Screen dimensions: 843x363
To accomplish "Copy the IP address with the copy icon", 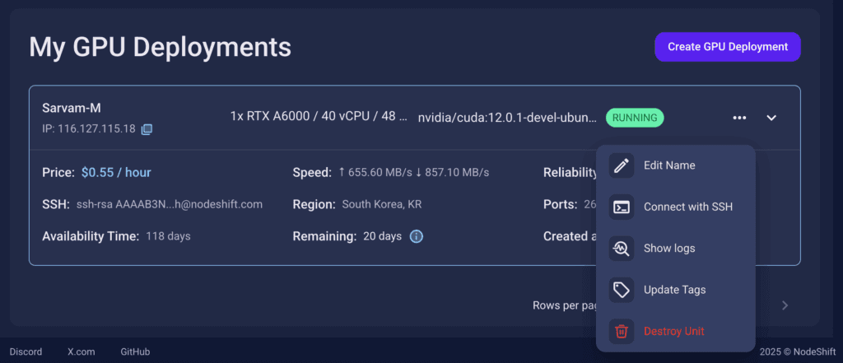I will (x=147, y=129).
